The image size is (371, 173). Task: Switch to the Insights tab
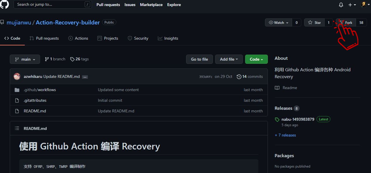[168, 38]
